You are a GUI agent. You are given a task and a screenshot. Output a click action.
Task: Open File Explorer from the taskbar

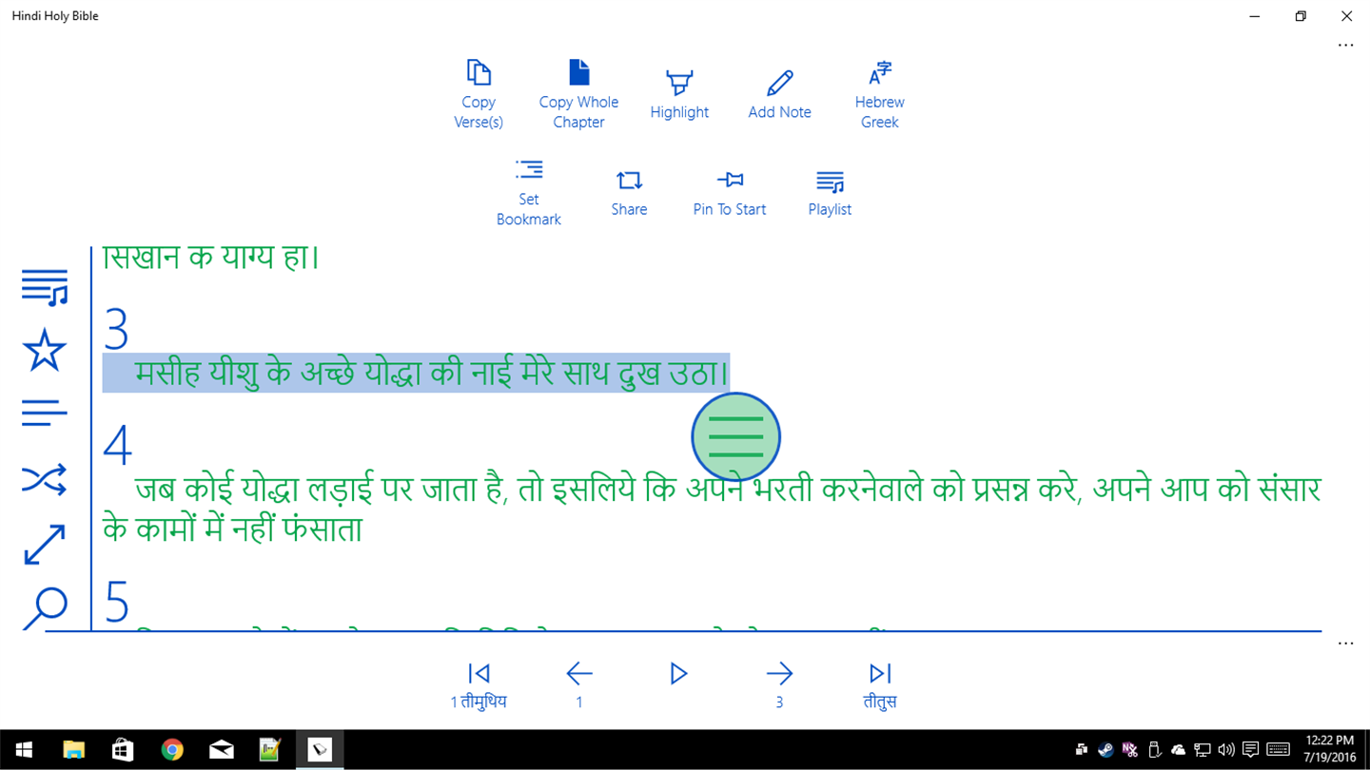(73, 750)
